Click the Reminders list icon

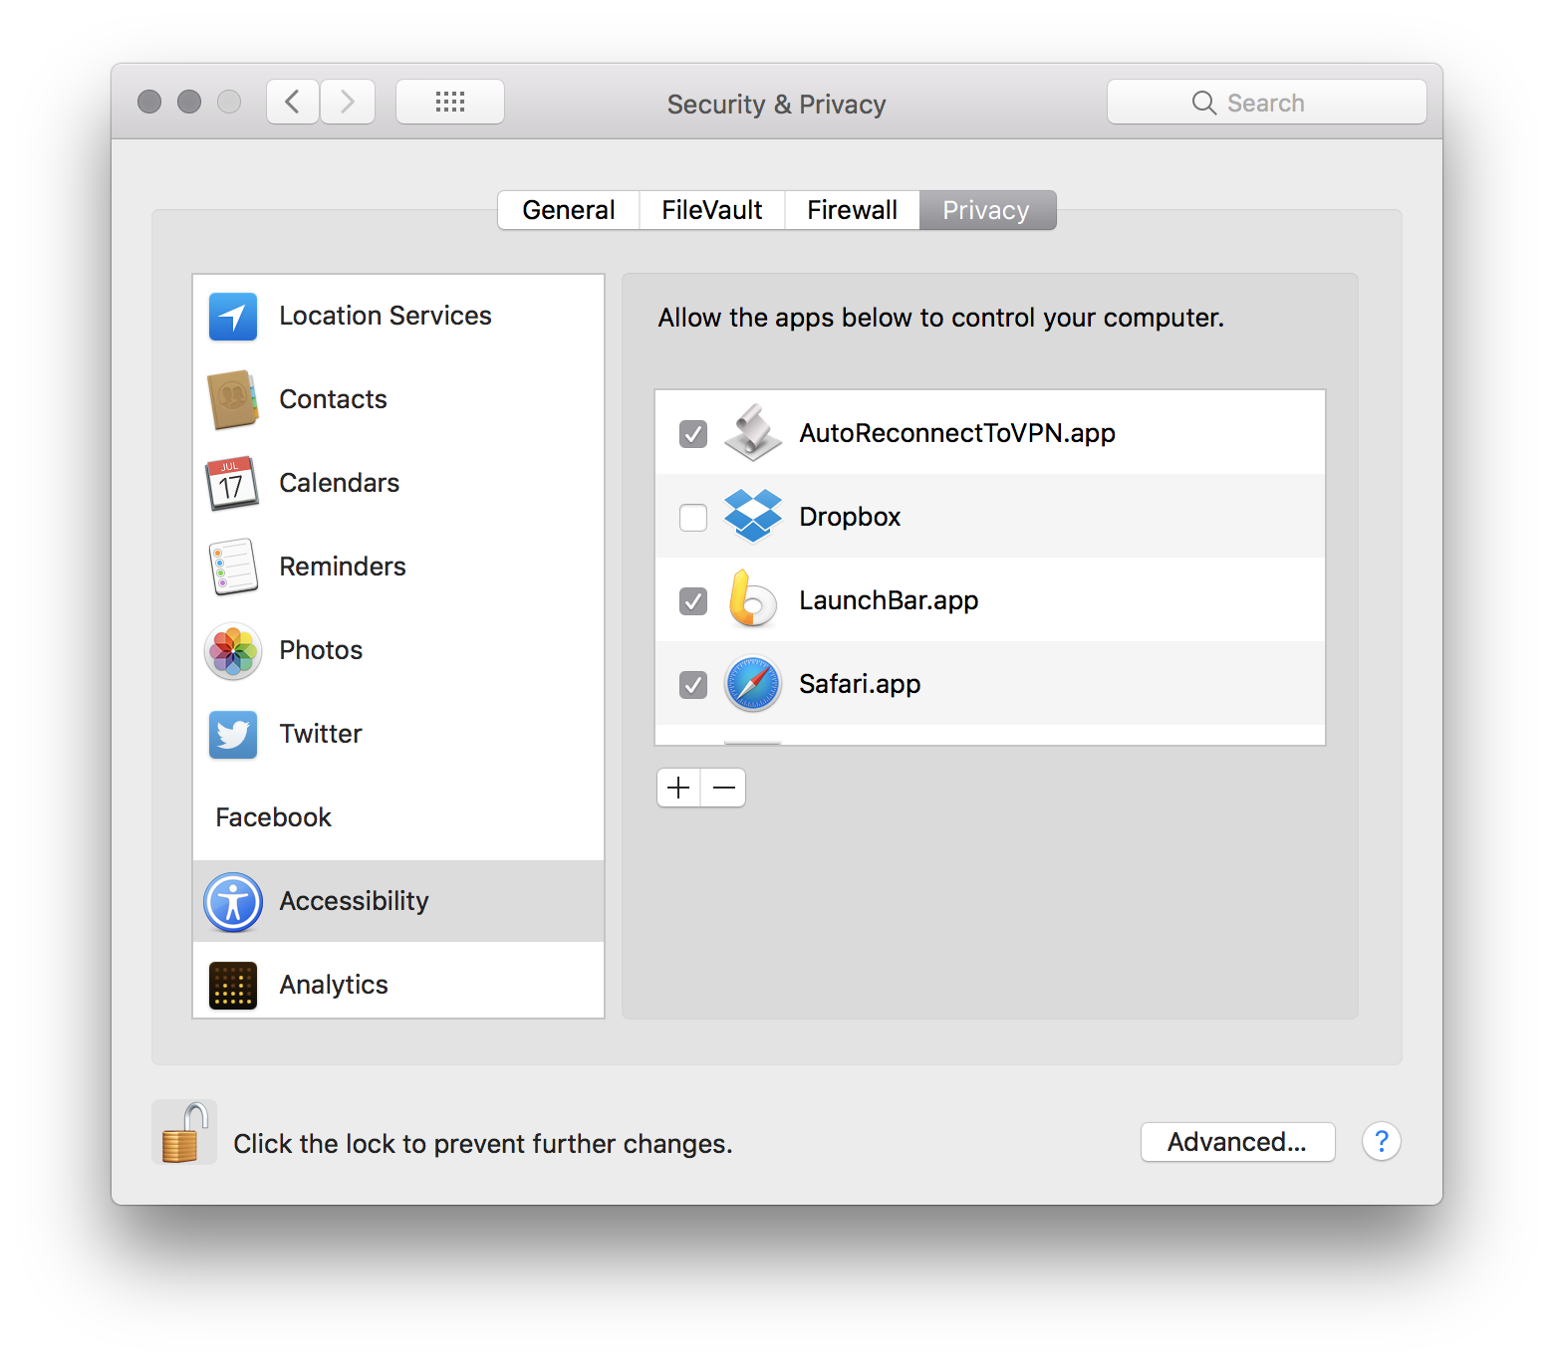coord(233,568)
